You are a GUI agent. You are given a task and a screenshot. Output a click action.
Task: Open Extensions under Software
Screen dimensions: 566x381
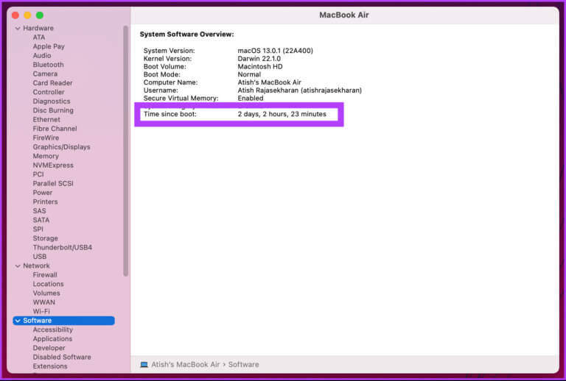(x=50, y=366)
